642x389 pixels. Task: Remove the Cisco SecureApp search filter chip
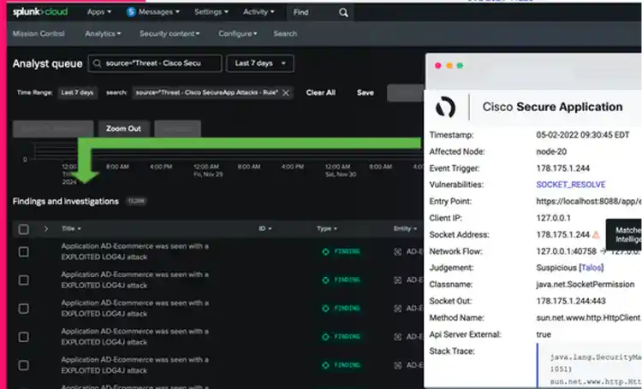click(286, 92)
